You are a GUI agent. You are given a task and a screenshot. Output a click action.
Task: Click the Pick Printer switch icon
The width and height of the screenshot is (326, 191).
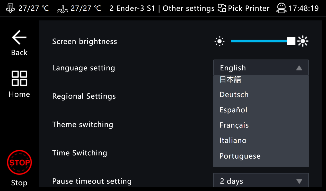point(222,8)
